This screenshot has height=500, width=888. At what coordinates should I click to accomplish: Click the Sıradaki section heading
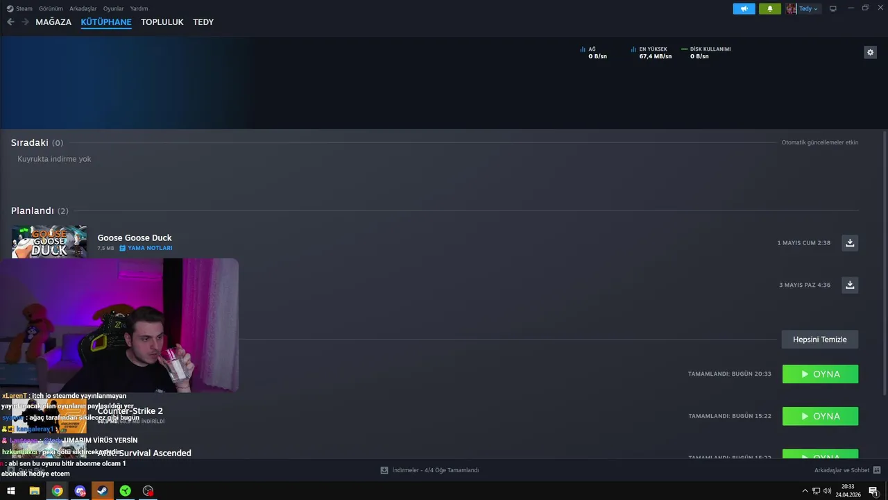pos(37,142)
